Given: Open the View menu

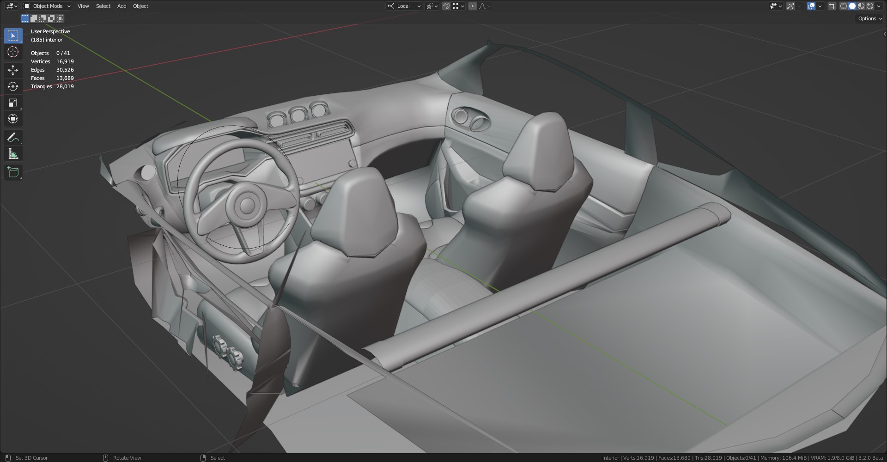Looking at the screenshot, I should pos(83,6).
